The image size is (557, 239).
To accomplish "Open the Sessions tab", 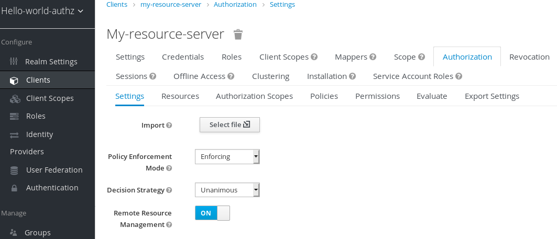I will click(132, 76).
